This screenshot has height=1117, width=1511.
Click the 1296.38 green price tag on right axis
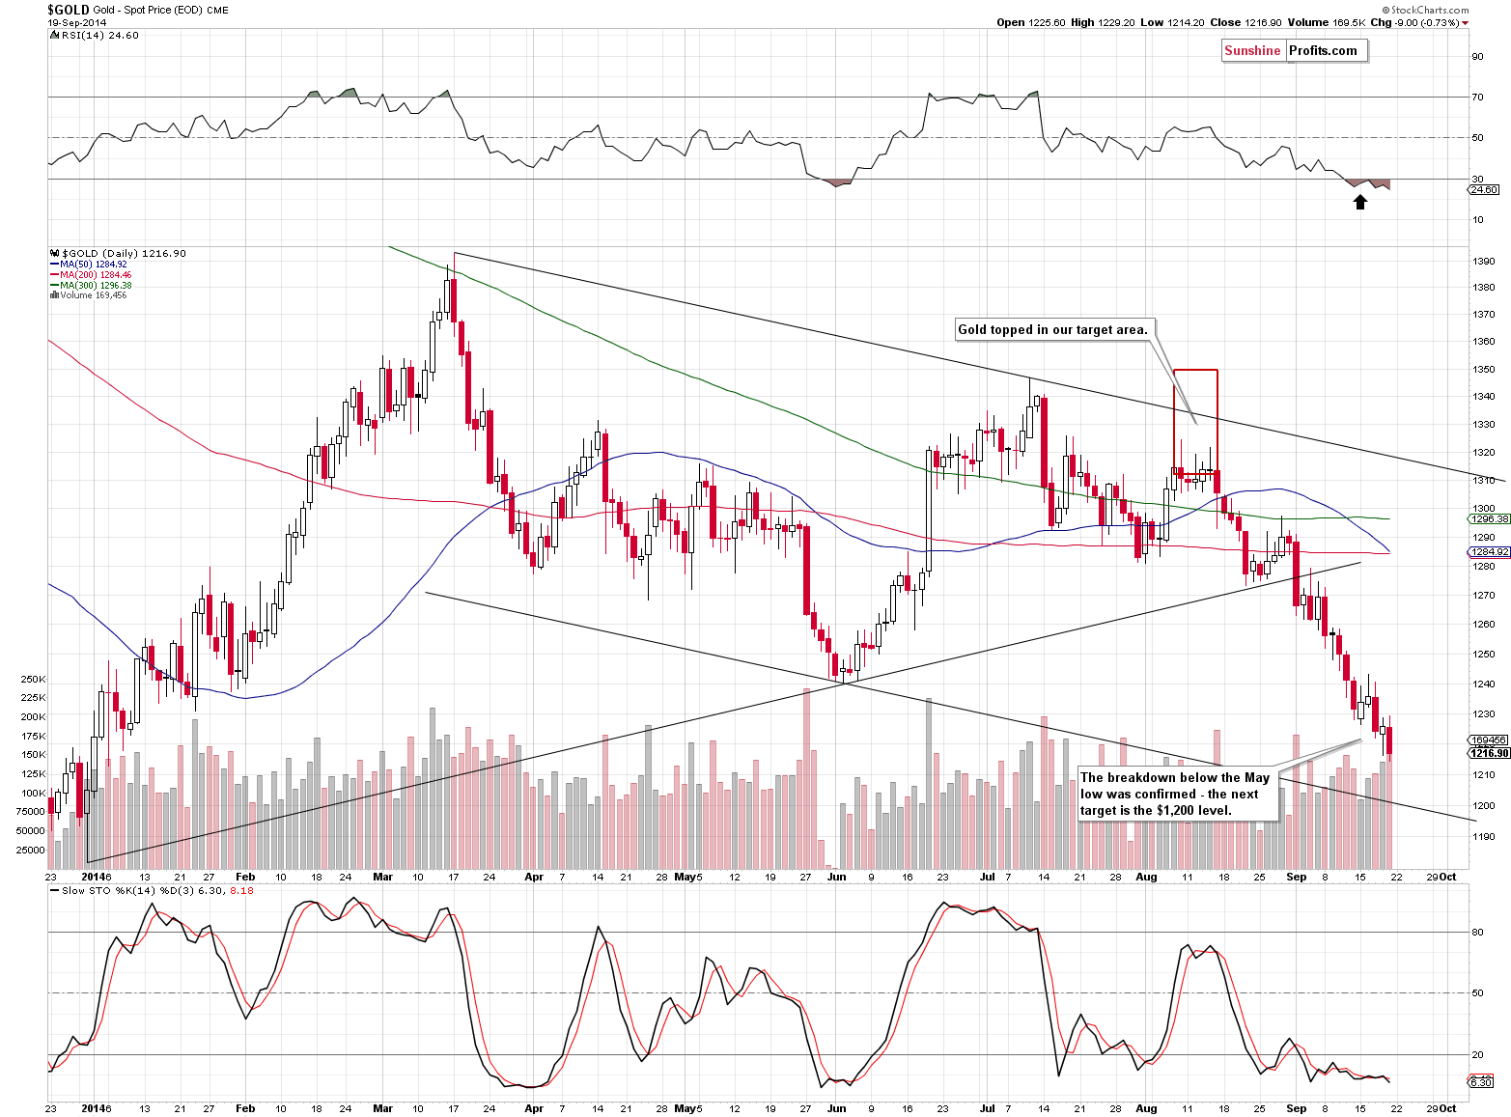click(x=1489, y=518)
